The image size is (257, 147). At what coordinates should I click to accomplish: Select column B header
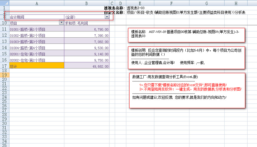(86, 3)
